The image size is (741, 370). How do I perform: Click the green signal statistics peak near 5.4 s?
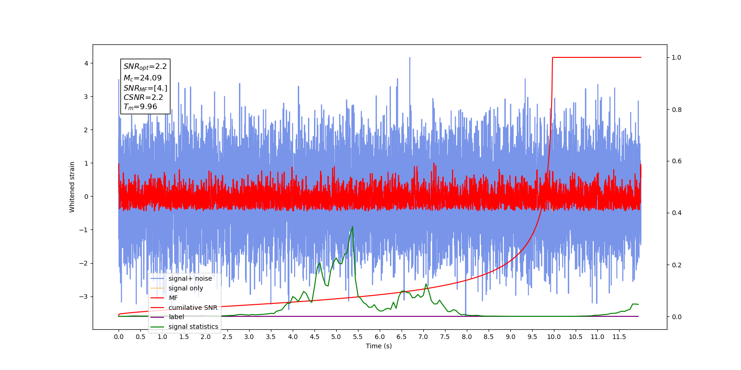pyautogui.click(x=352, y=227)
